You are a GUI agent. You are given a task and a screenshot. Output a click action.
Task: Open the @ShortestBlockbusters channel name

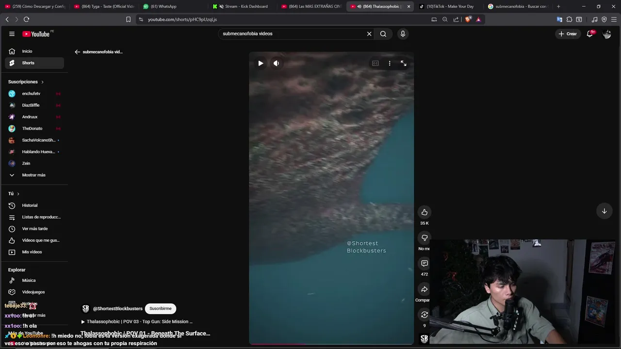[x=118, y=309]
